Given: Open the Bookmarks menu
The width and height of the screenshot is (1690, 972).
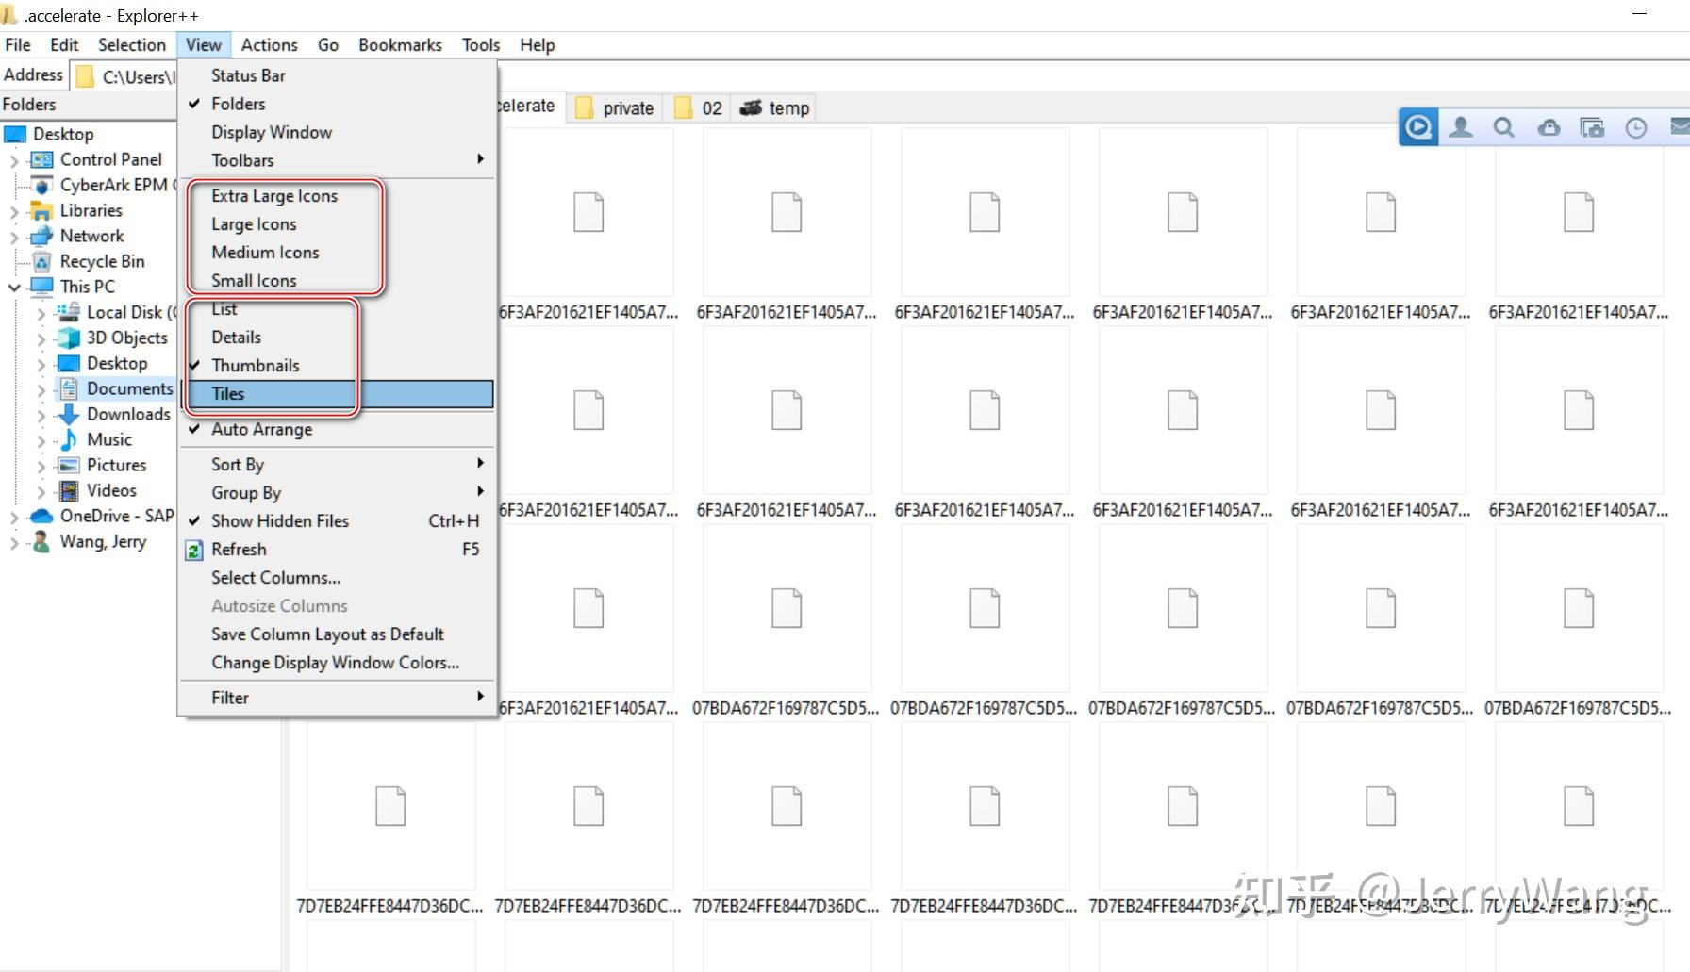Looking at the screenshot, I should pos(400,45).
